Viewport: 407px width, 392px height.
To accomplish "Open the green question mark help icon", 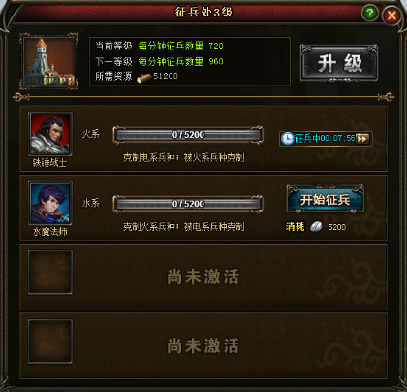I will [370, 14].
